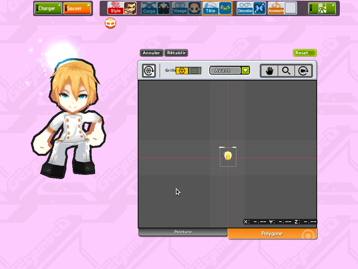Select the bald face thumbnail
Image resolution: width=358 pixels, height=269 pixels.
[x=194, y=8]
